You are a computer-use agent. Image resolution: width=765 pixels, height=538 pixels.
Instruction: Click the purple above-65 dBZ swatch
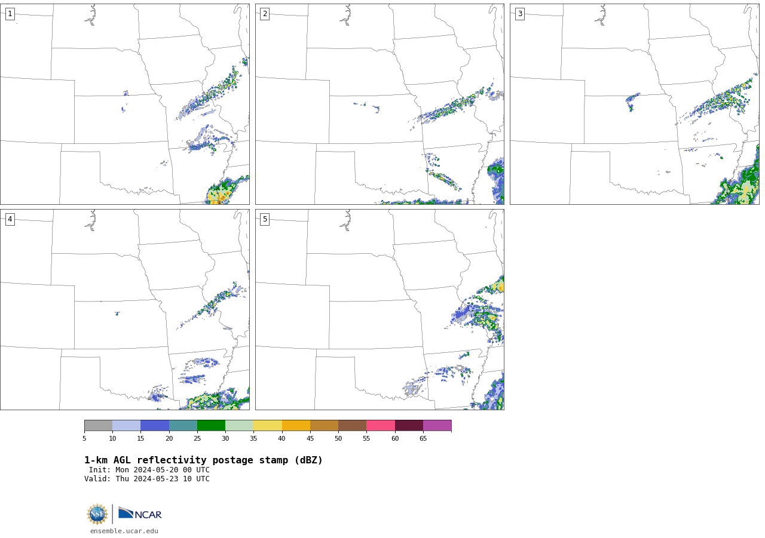437,425
